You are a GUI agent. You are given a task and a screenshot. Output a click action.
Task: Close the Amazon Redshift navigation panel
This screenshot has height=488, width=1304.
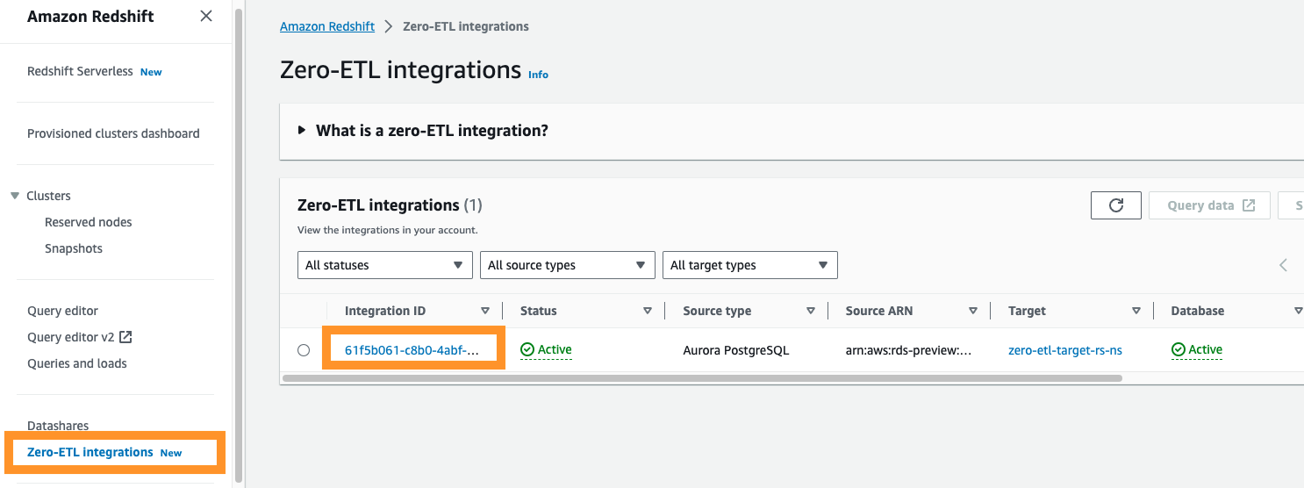tap(206, 16)
